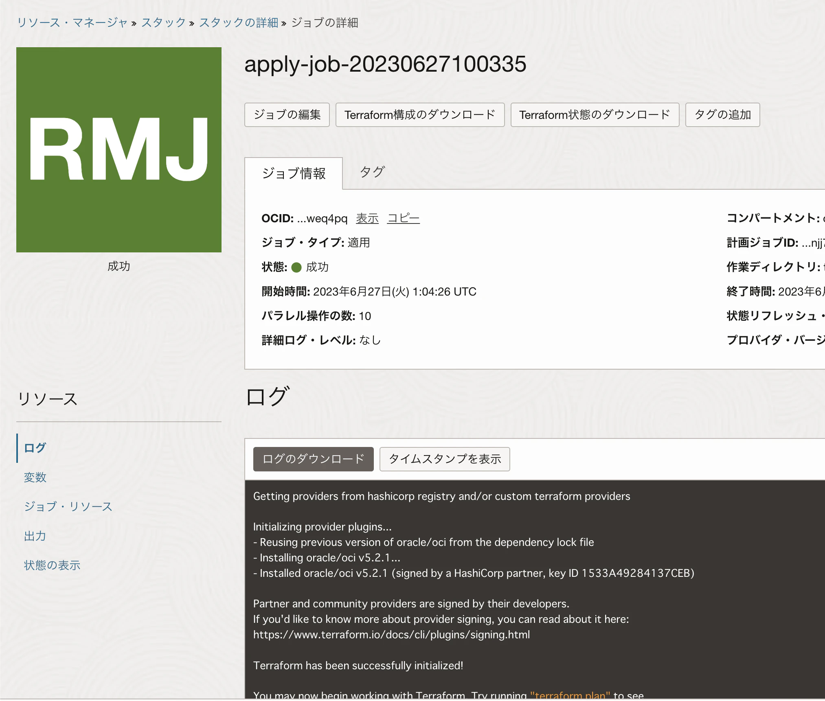
Task: Open 変数 in the resources sidebar
Action: coord(35,478)
